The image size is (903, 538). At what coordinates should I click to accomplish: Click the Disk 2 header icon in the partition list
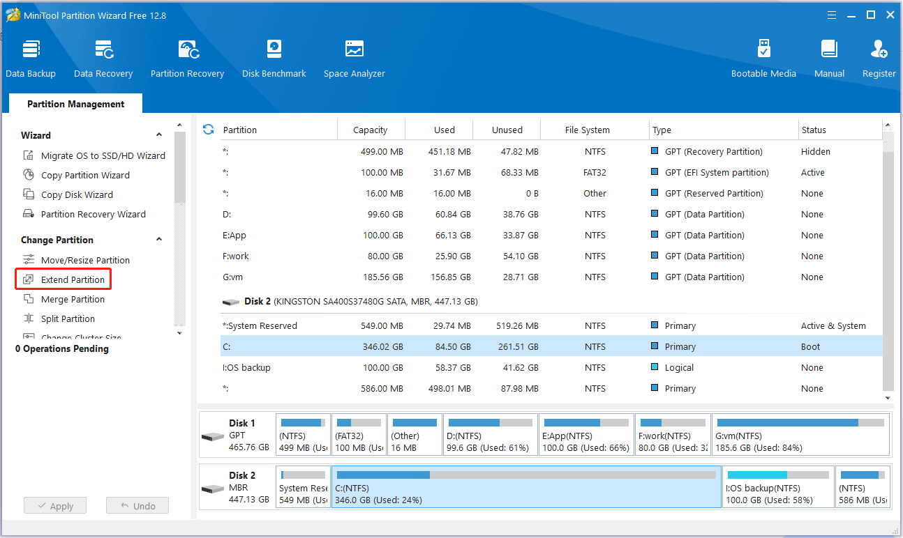(x=230, y=302)
